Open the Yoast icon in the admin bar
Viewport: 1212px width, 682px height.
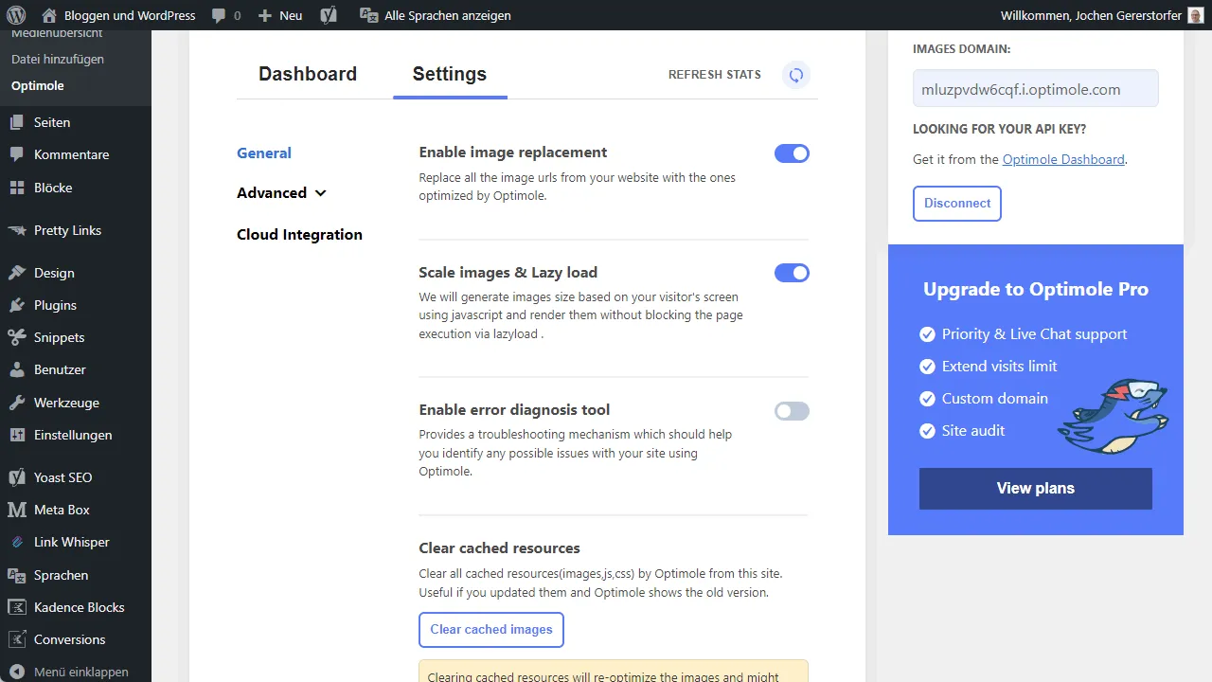coord(329,15)
